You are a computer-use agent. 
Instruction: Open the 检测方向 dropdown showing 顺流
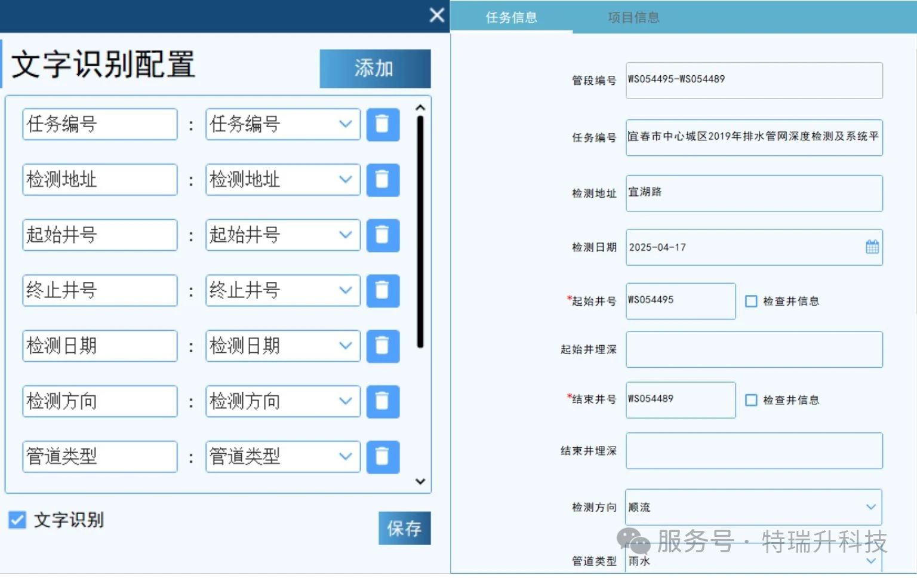click(x=753, y=507)
